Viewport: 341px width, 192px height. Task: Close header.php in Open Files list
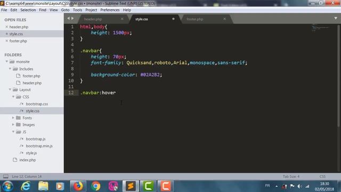click(7, 27)
